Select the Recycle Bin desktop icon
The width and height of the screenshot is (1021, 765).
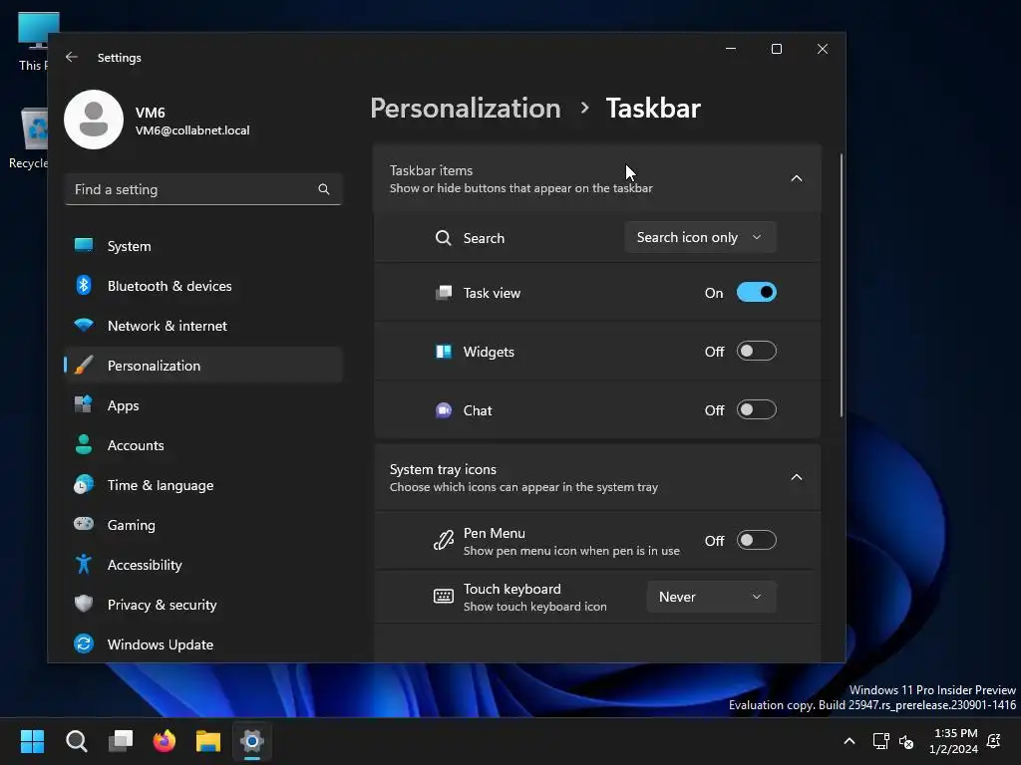click(29, 137)
